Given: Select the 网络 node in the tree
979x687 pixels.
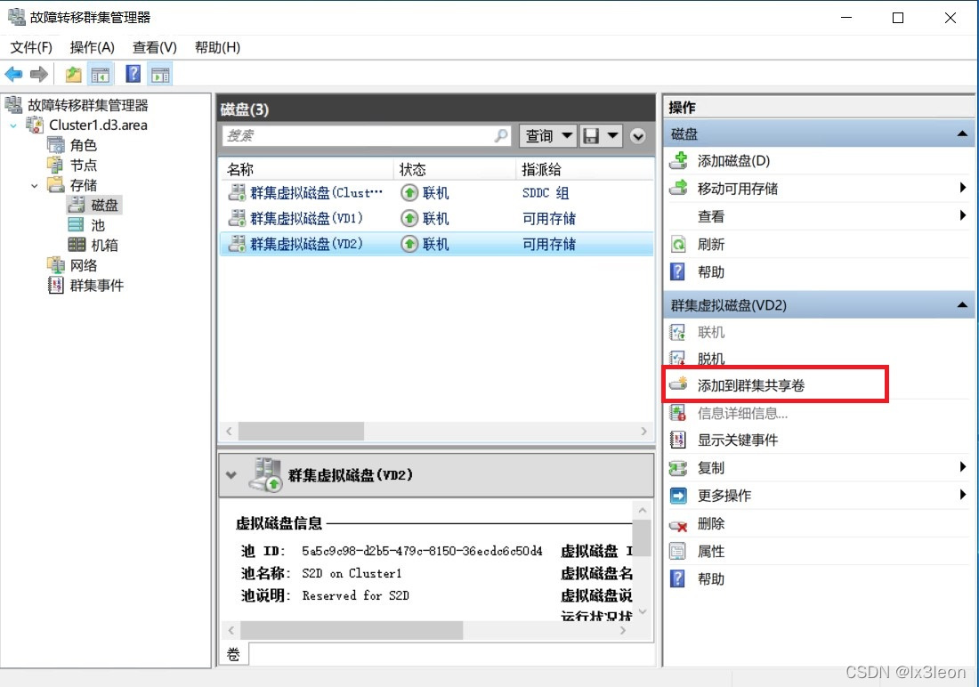Looking at the screenshot, I should coord(83,265).
